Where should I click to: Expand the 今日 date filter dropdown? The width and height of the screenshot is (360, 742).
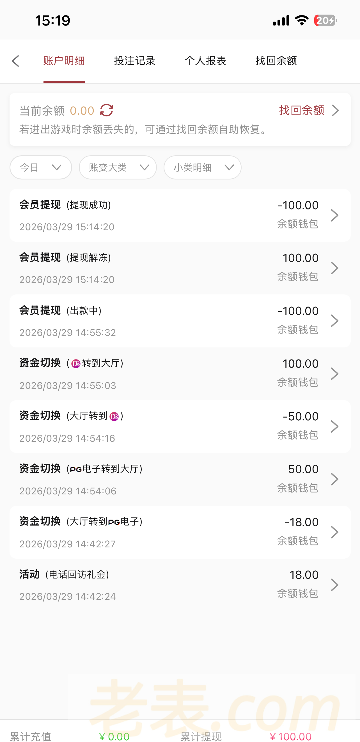pyautogui.click(x=41, y=167)
